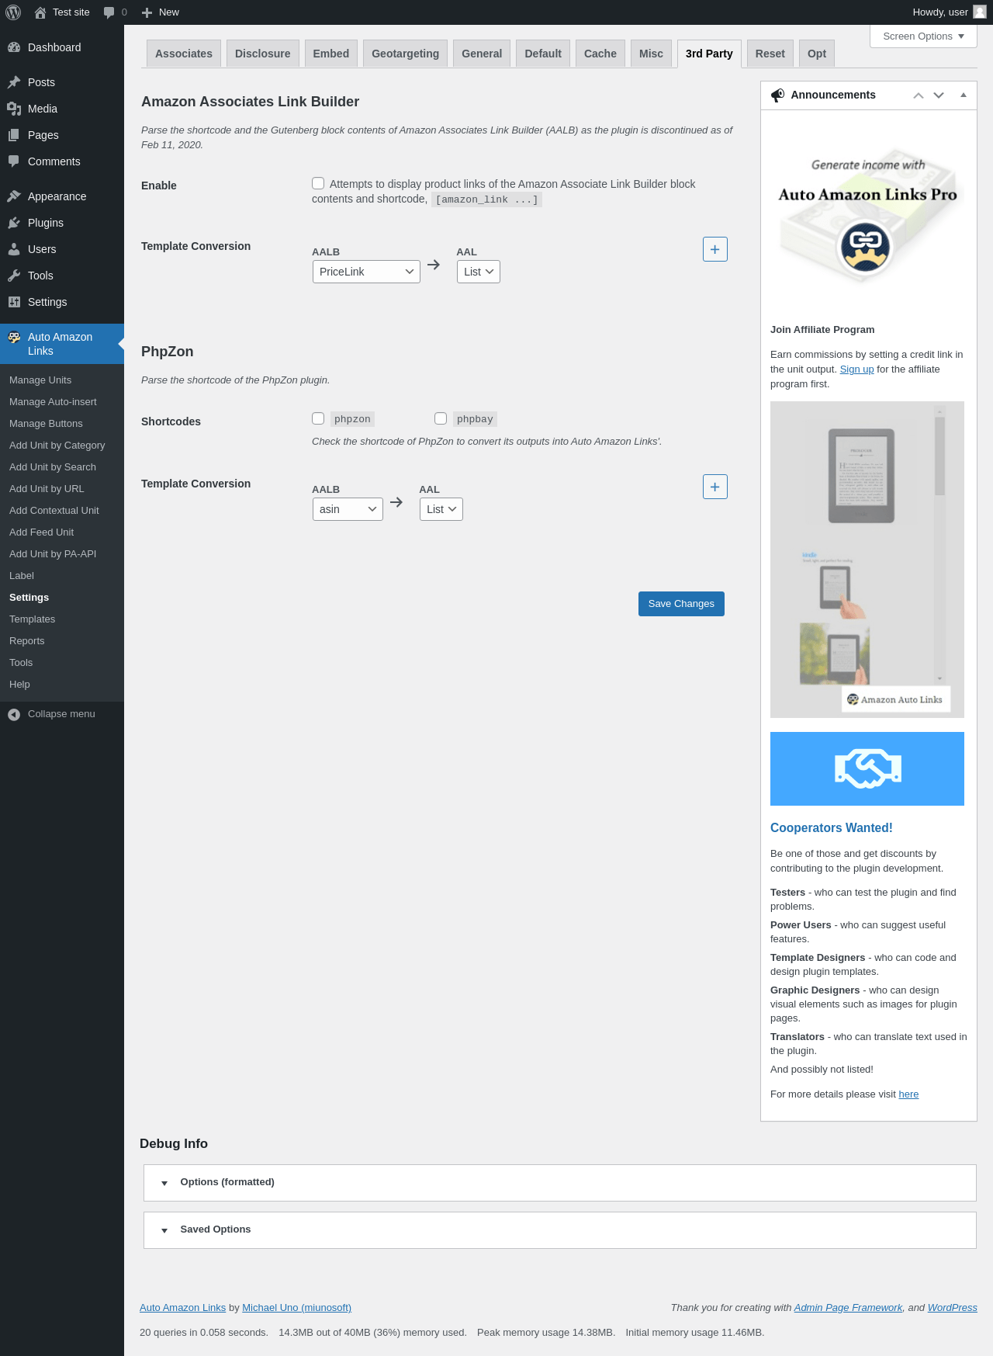The width and height of the screenshot is (993, 1356).
Task: Check the phpbay shortcode checkbox
Action: (x=441, y=418)
